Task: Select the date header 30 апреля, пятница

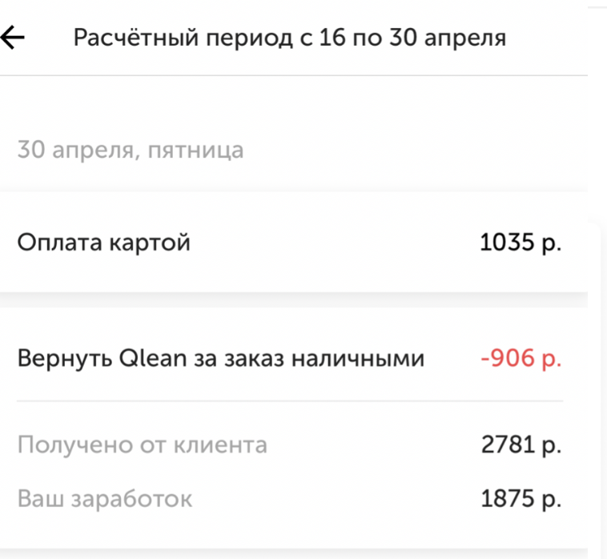Action: 131,150
